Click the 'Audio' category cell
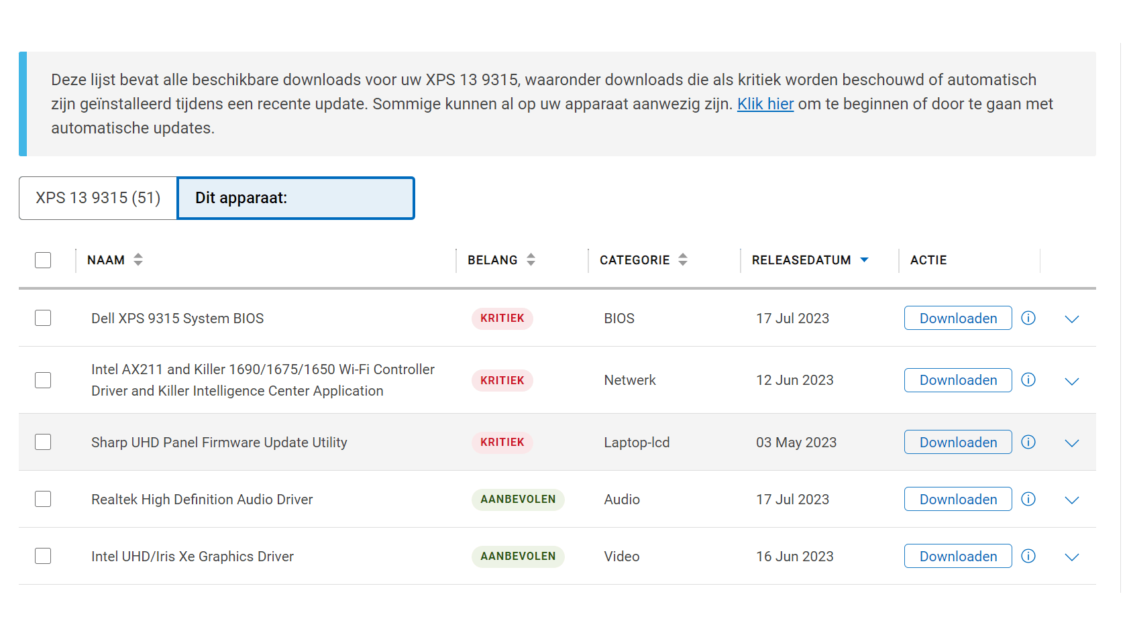The height and width of the screenshot is (635, 1129). point(622,499)
